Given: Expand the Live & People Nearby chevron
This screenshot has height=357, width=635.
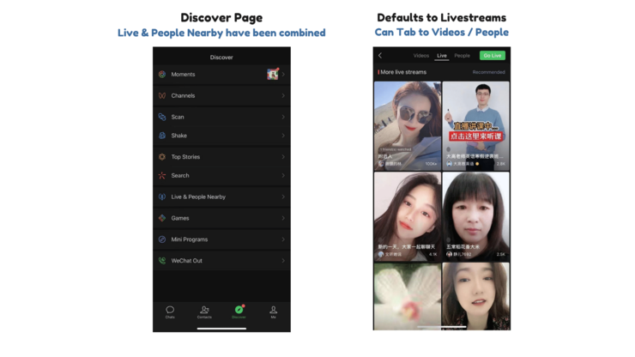Looking at the screenshot, I should [x=283, y=197].
